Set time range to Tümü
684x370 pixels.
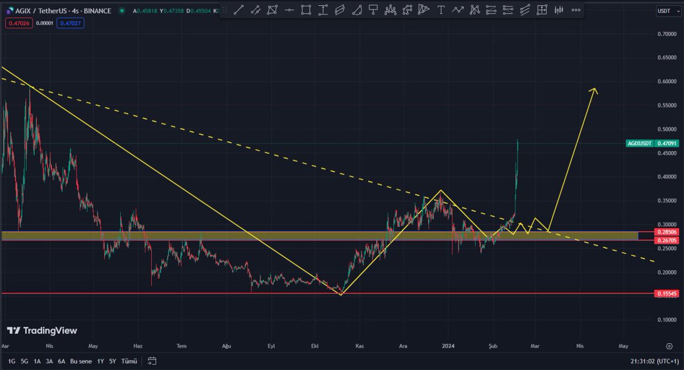click(x=130, y=361)
